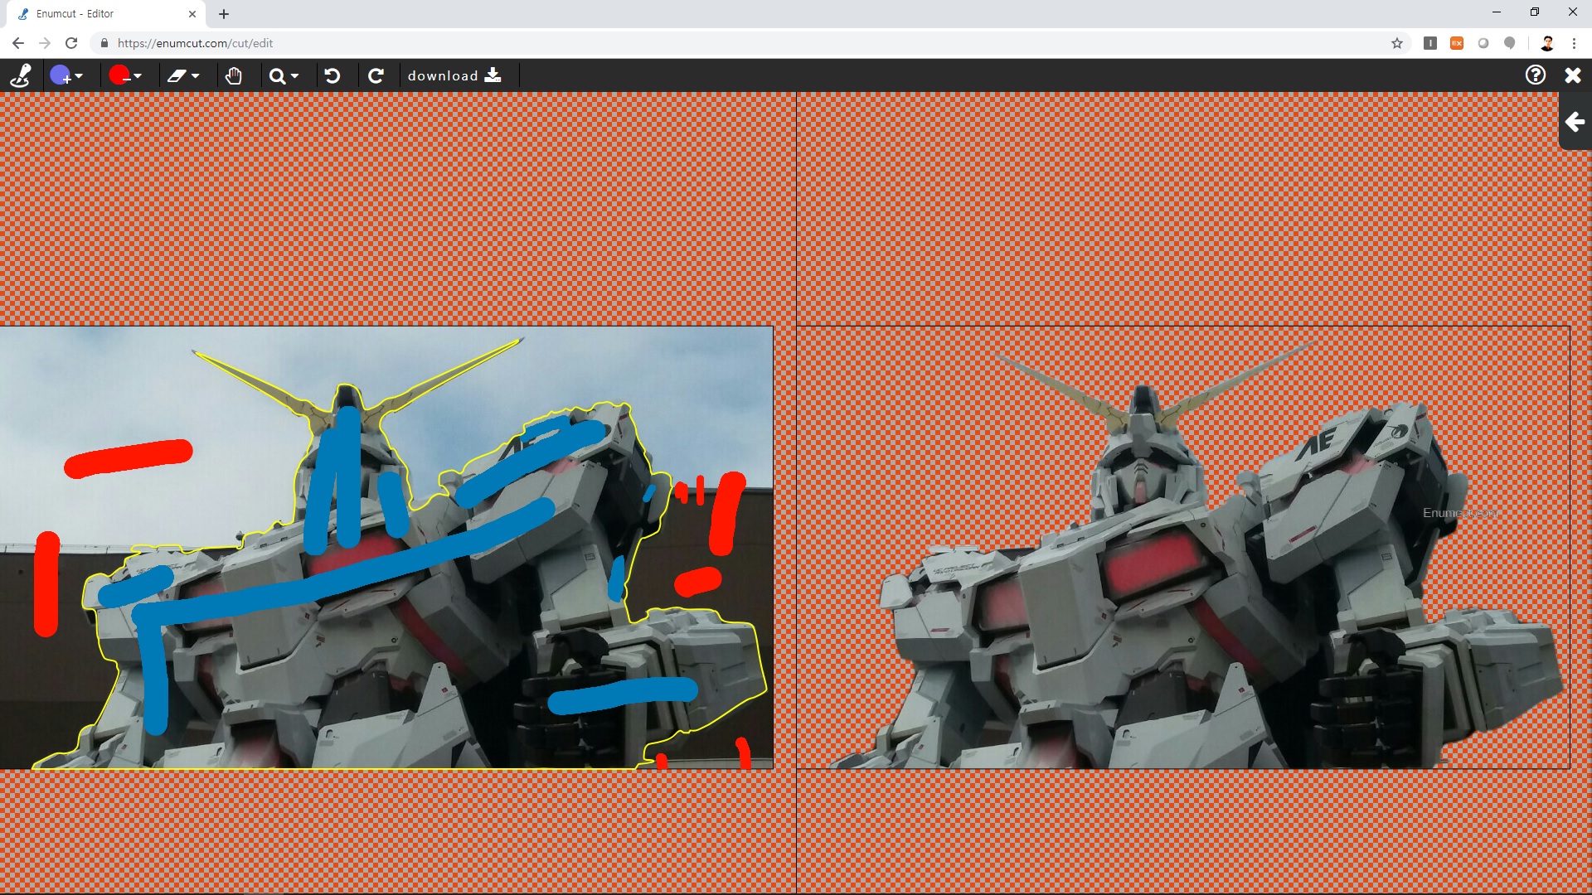This screenshot has width=1592, height=895.
Task: Click the orange browser extension icon
Action: (1457, 43)
